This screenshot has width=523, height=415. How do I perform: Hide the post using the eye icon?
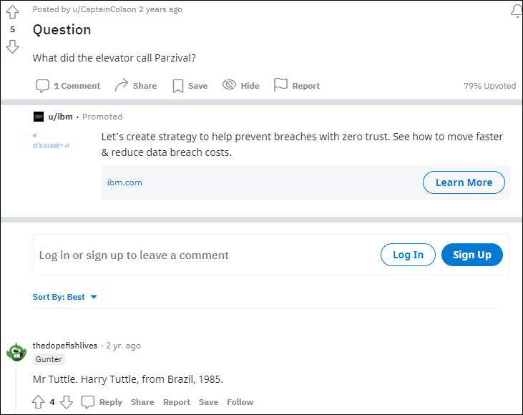coord(229,84)
